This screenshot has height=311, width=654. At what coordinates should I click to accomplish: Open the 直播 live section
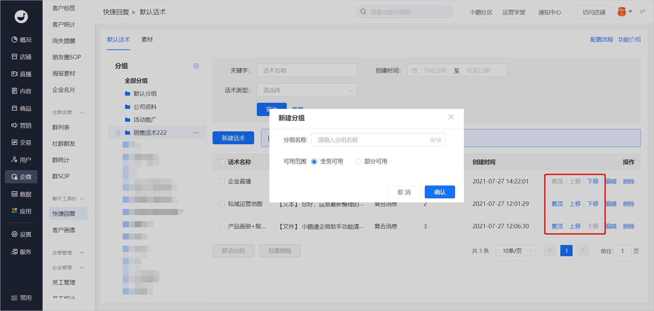click(21, 74)
